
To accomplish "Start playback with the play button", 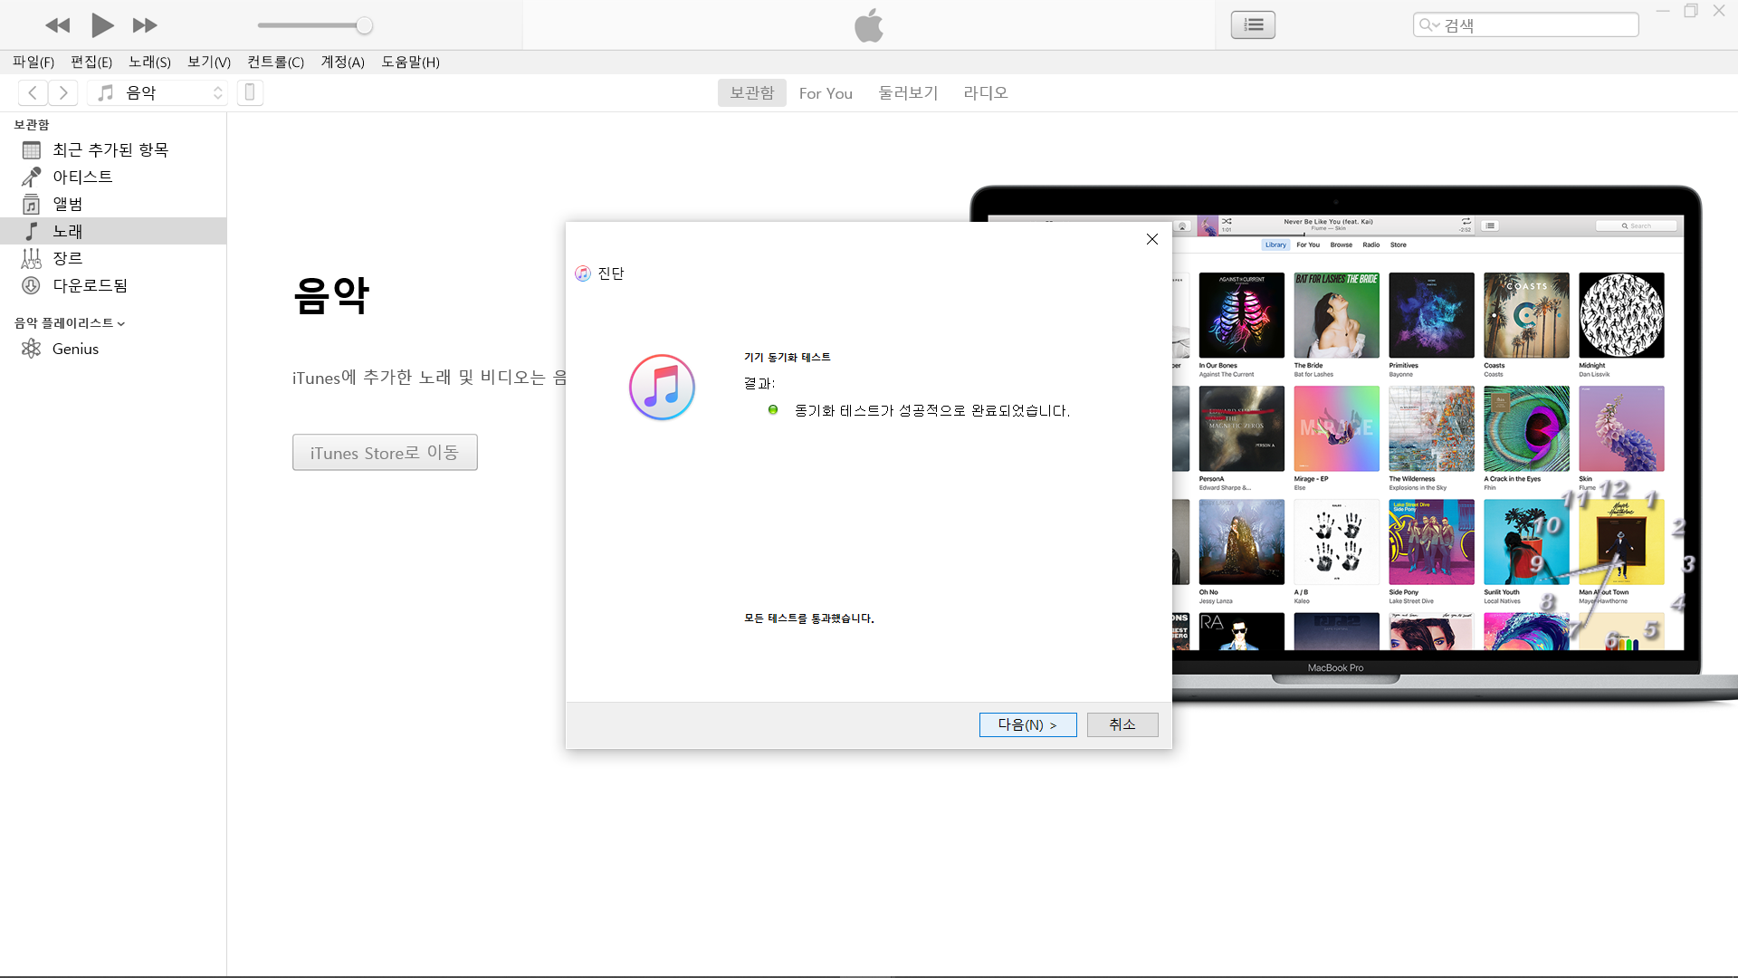I will pos(102,25).
